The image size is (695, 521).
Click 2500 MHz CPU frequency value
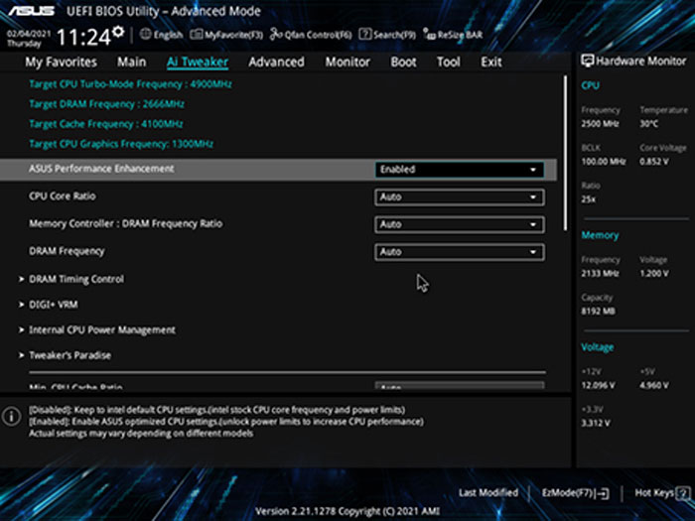point(600,124)
